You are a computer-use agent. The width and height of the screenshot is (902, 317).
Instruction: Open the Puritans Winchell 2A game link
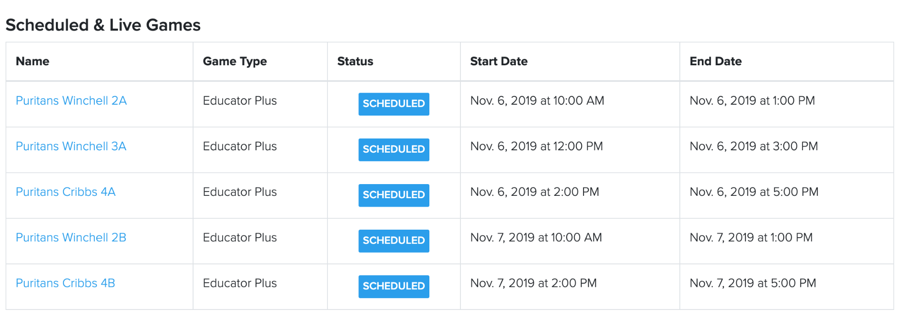71,101
